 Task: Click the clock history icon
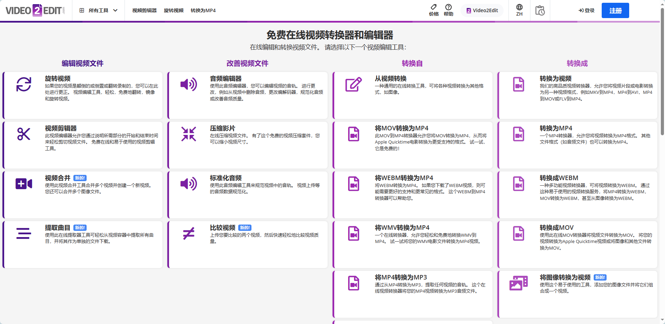pyautogui.click(x=539, y=10)
